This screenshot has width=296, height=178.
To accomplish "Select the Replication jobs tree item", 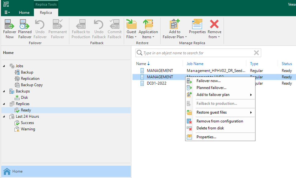I will pos(30,79).
